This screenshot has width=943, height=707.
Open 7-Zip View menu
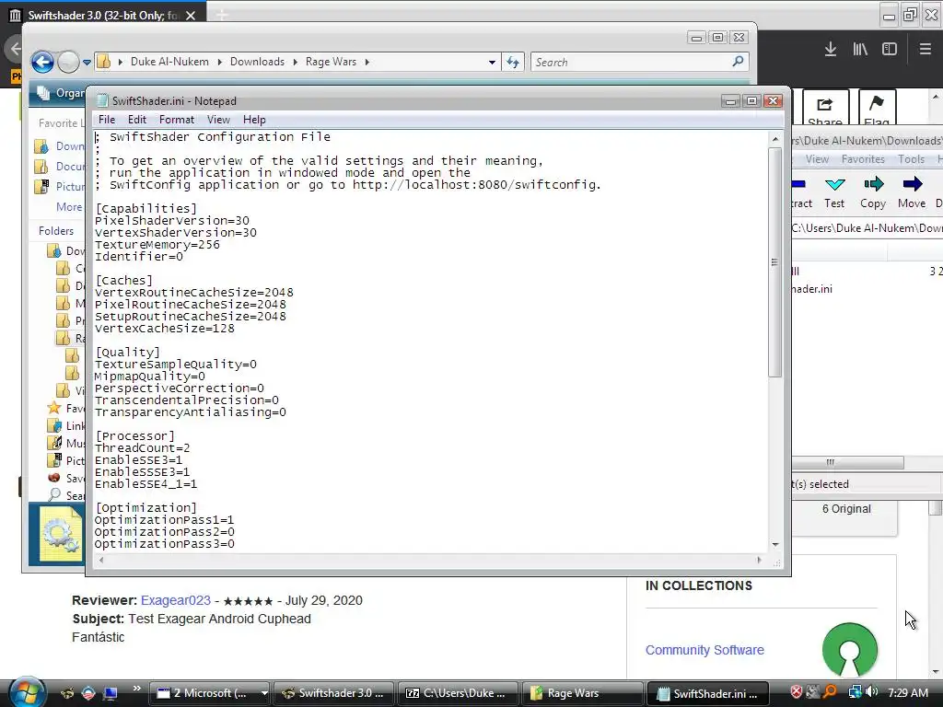click(x=817, y=158)
